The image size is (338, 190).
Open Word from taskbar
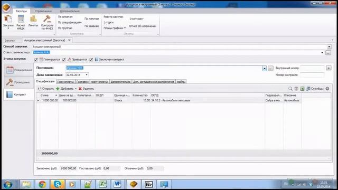click(117, 184)
